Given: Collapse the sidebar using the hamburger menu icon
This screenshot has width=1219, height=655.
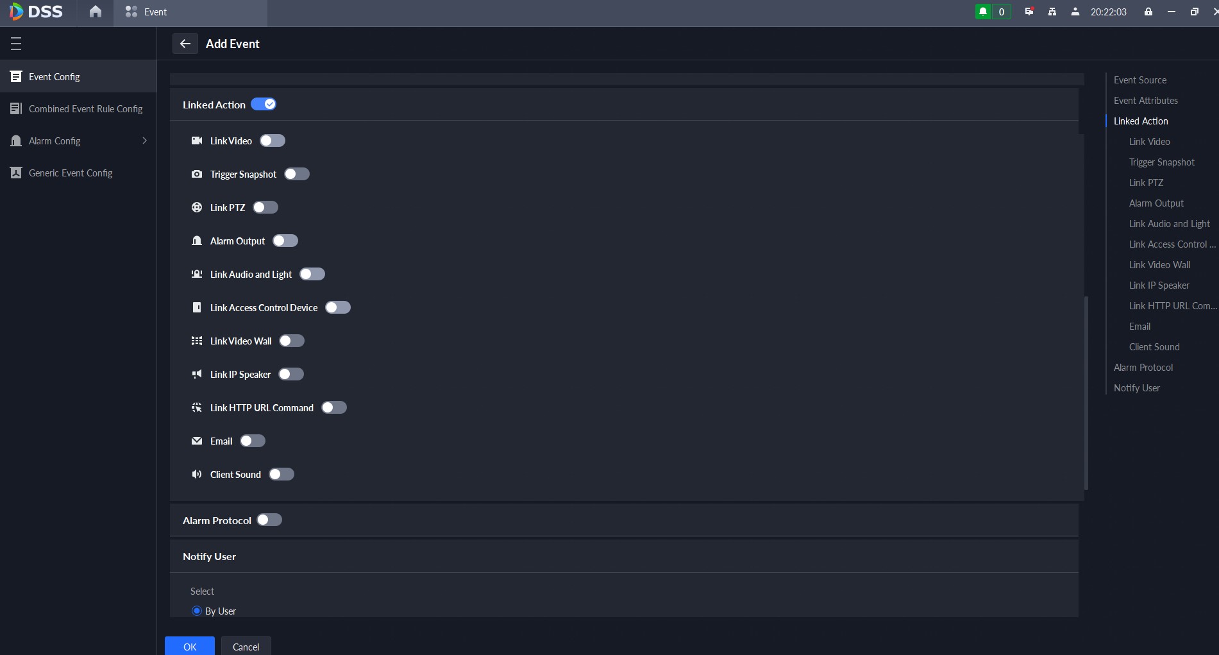Looking at the screenshot, I should 16,44.
